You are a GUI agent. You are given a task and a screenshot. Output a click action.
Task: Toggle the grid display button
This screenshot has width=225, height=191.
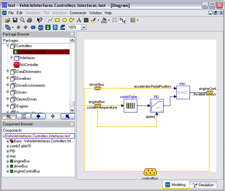(115, 20)
